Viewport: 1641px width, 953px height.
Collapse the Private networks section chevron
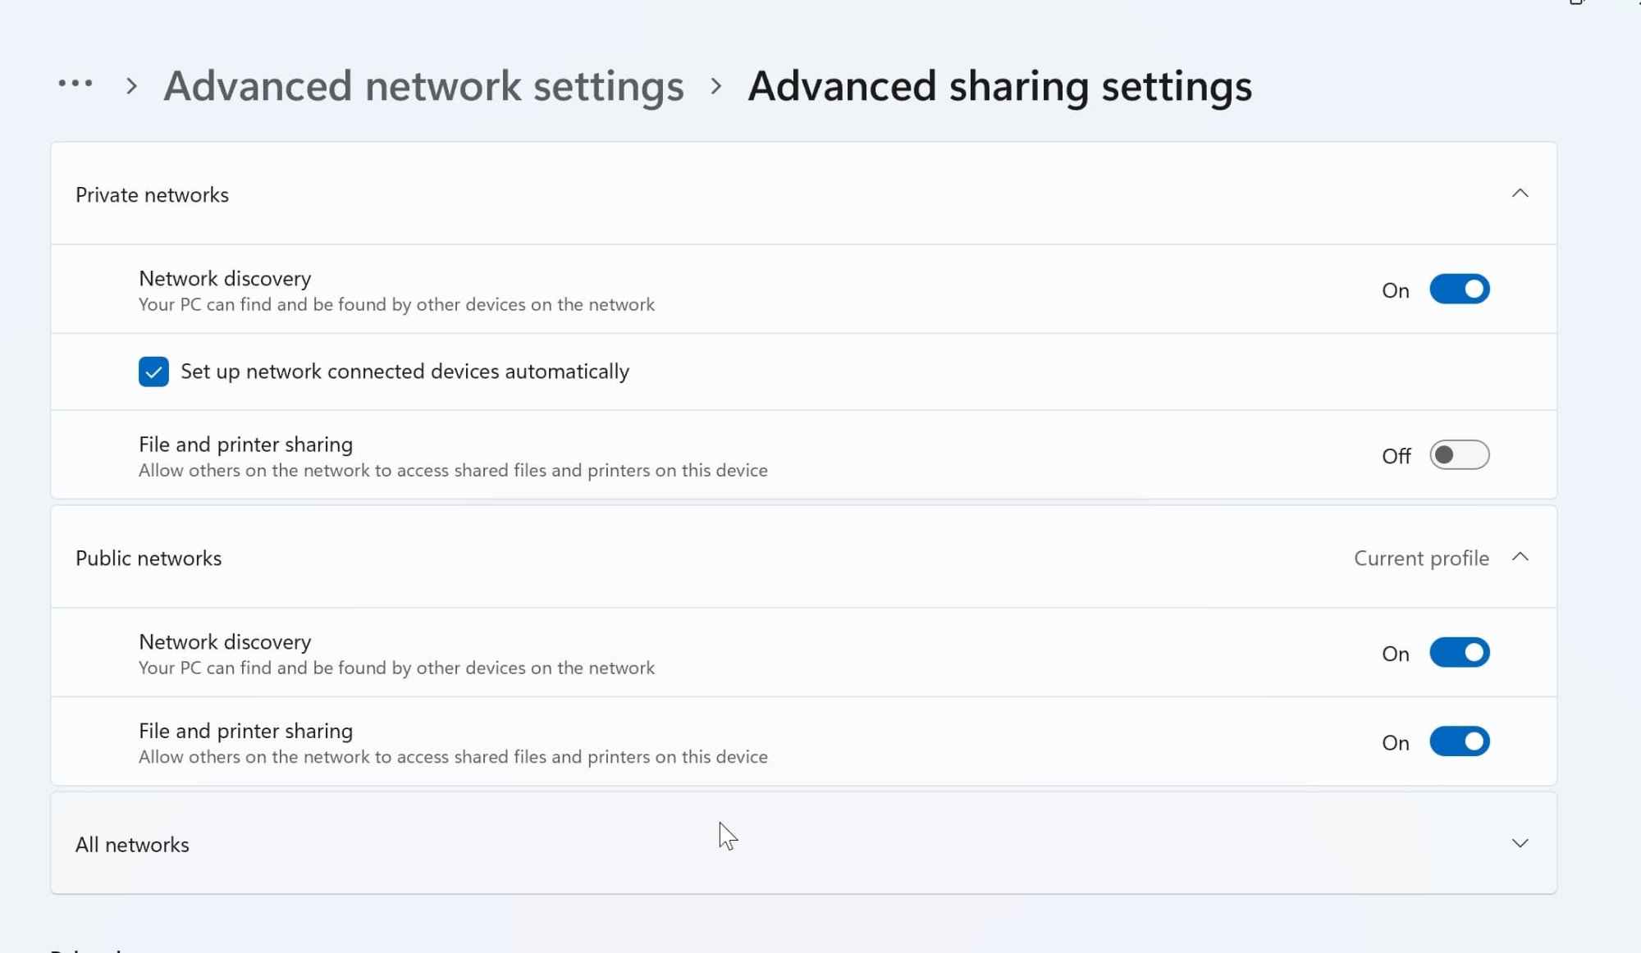pyautogui.click(x=1520, y=194)
